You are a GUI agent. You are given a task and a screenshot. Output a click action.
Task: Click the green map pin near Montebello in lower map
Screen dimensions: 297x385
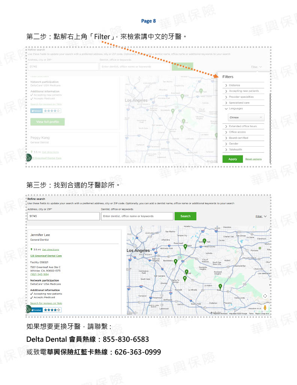click(175, 262)
